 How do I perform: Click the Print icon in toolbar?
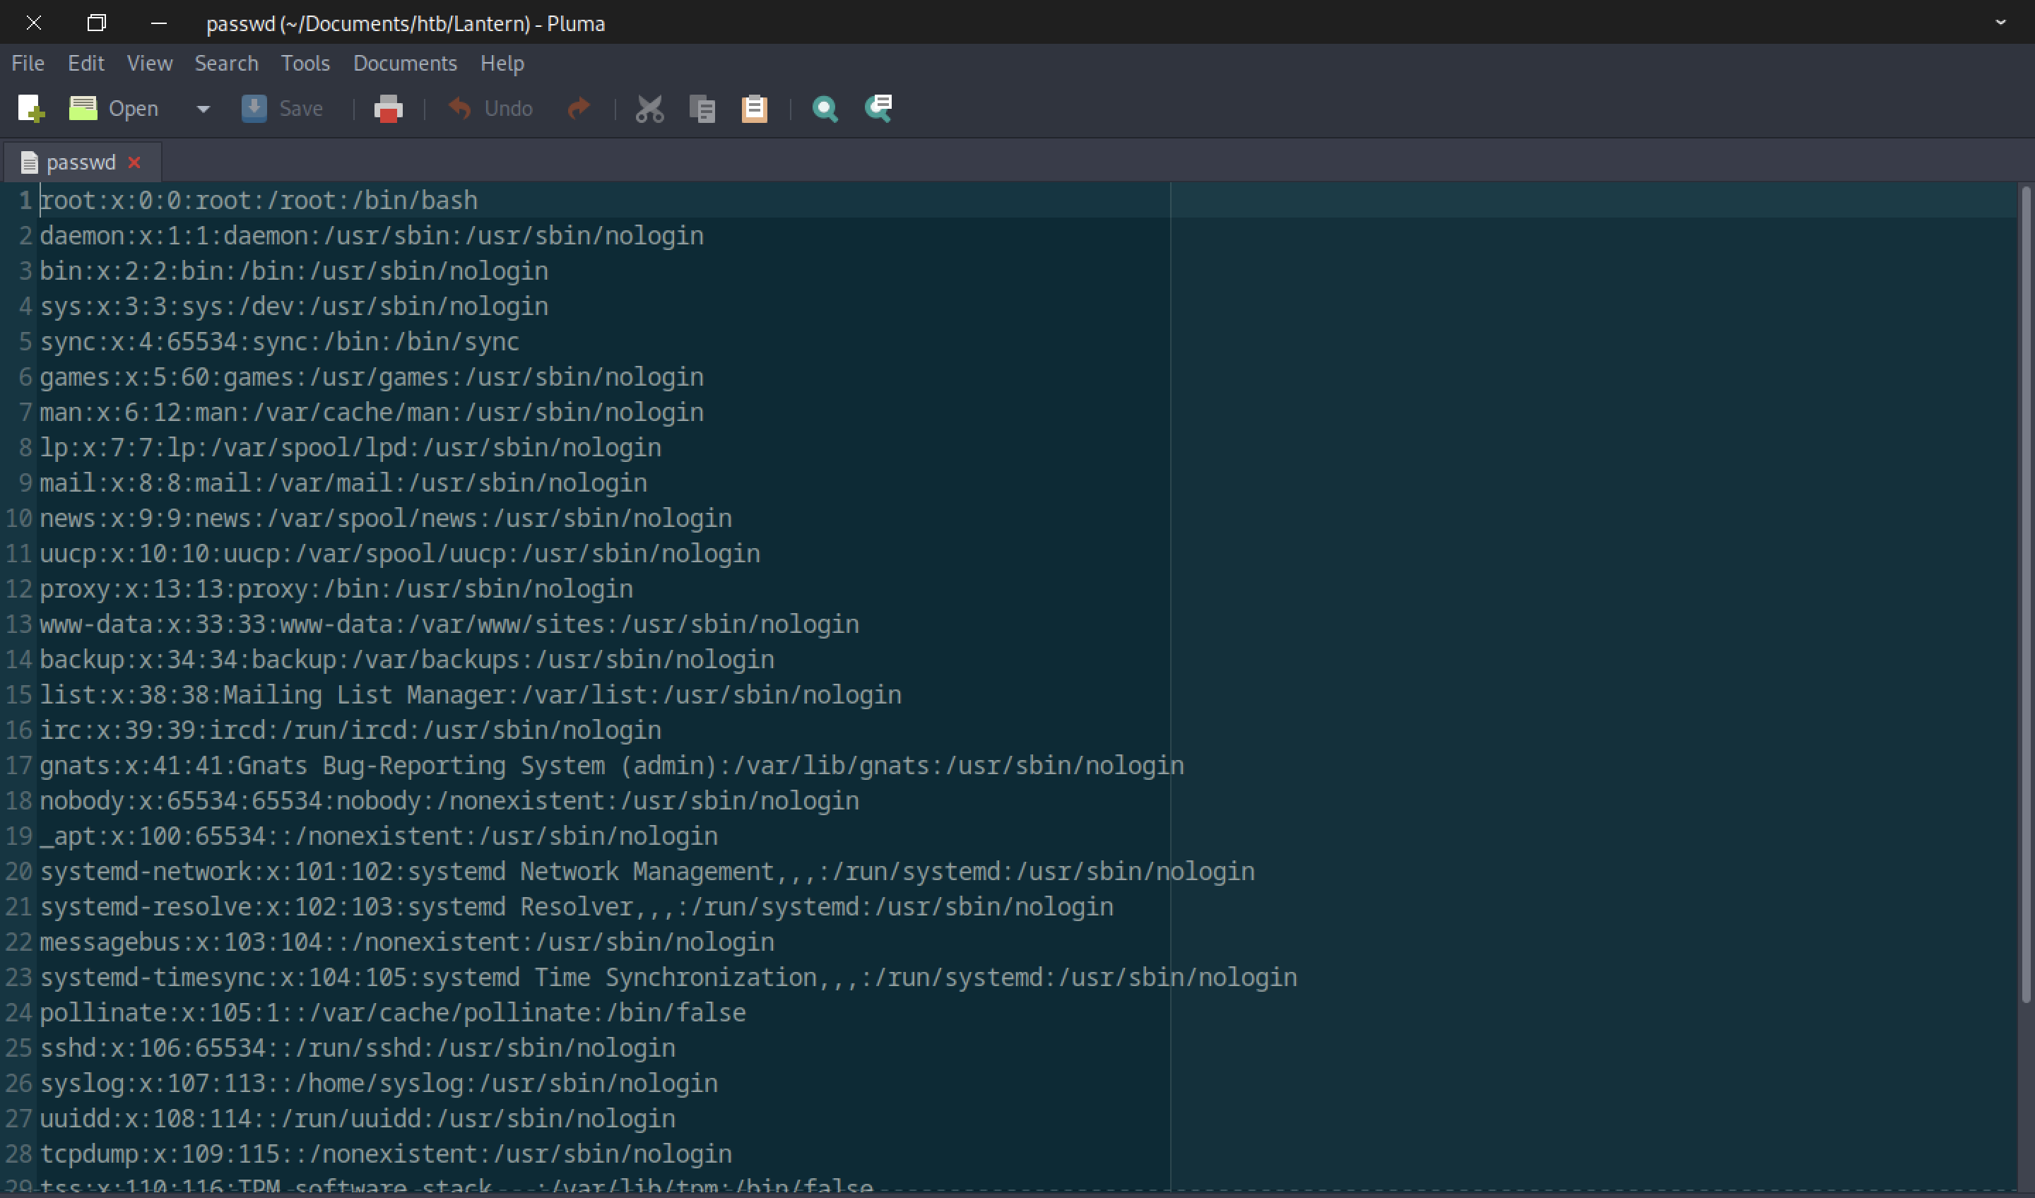tap(388, 108)
